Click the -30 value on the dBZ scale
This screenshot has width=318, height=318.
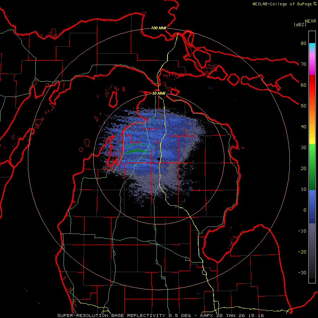[302, 273]
